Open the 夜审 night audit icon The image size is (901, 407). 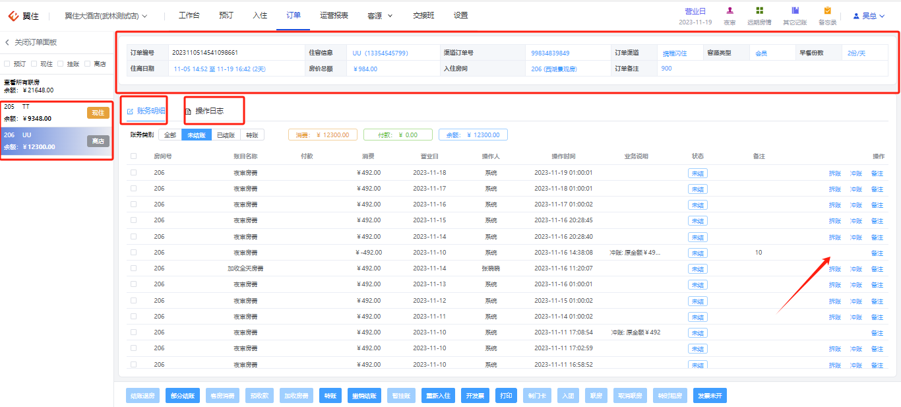730,11
